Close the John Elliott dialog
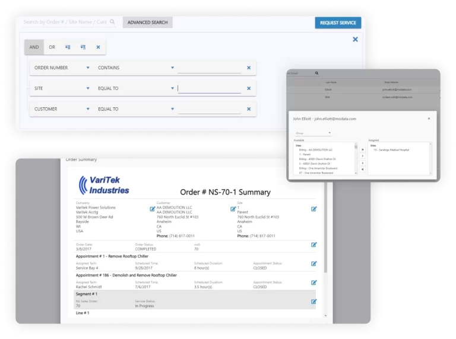Image resolution: width=456 pixels, height=339 pixels. (x=429, y=119)
